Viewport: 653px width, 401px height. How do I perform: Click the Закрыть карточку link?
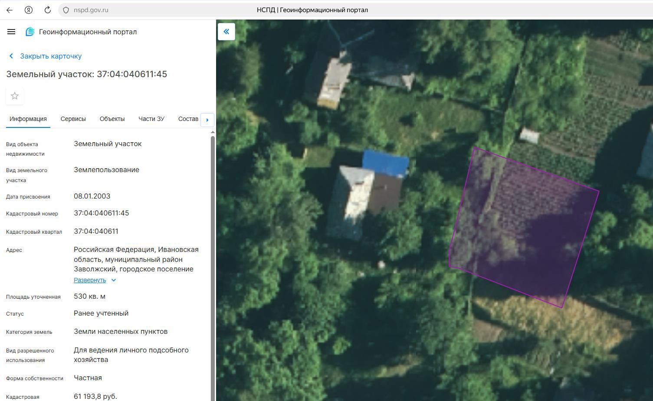[51, 56]
